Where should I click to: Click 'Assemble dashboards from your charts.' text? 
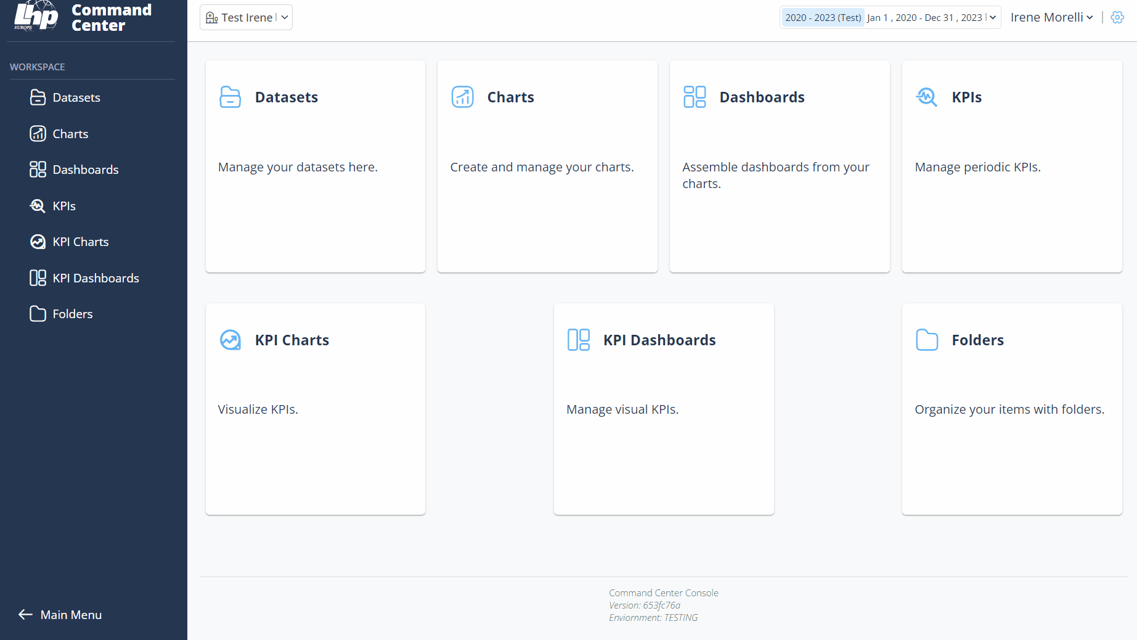coord(776,175)
